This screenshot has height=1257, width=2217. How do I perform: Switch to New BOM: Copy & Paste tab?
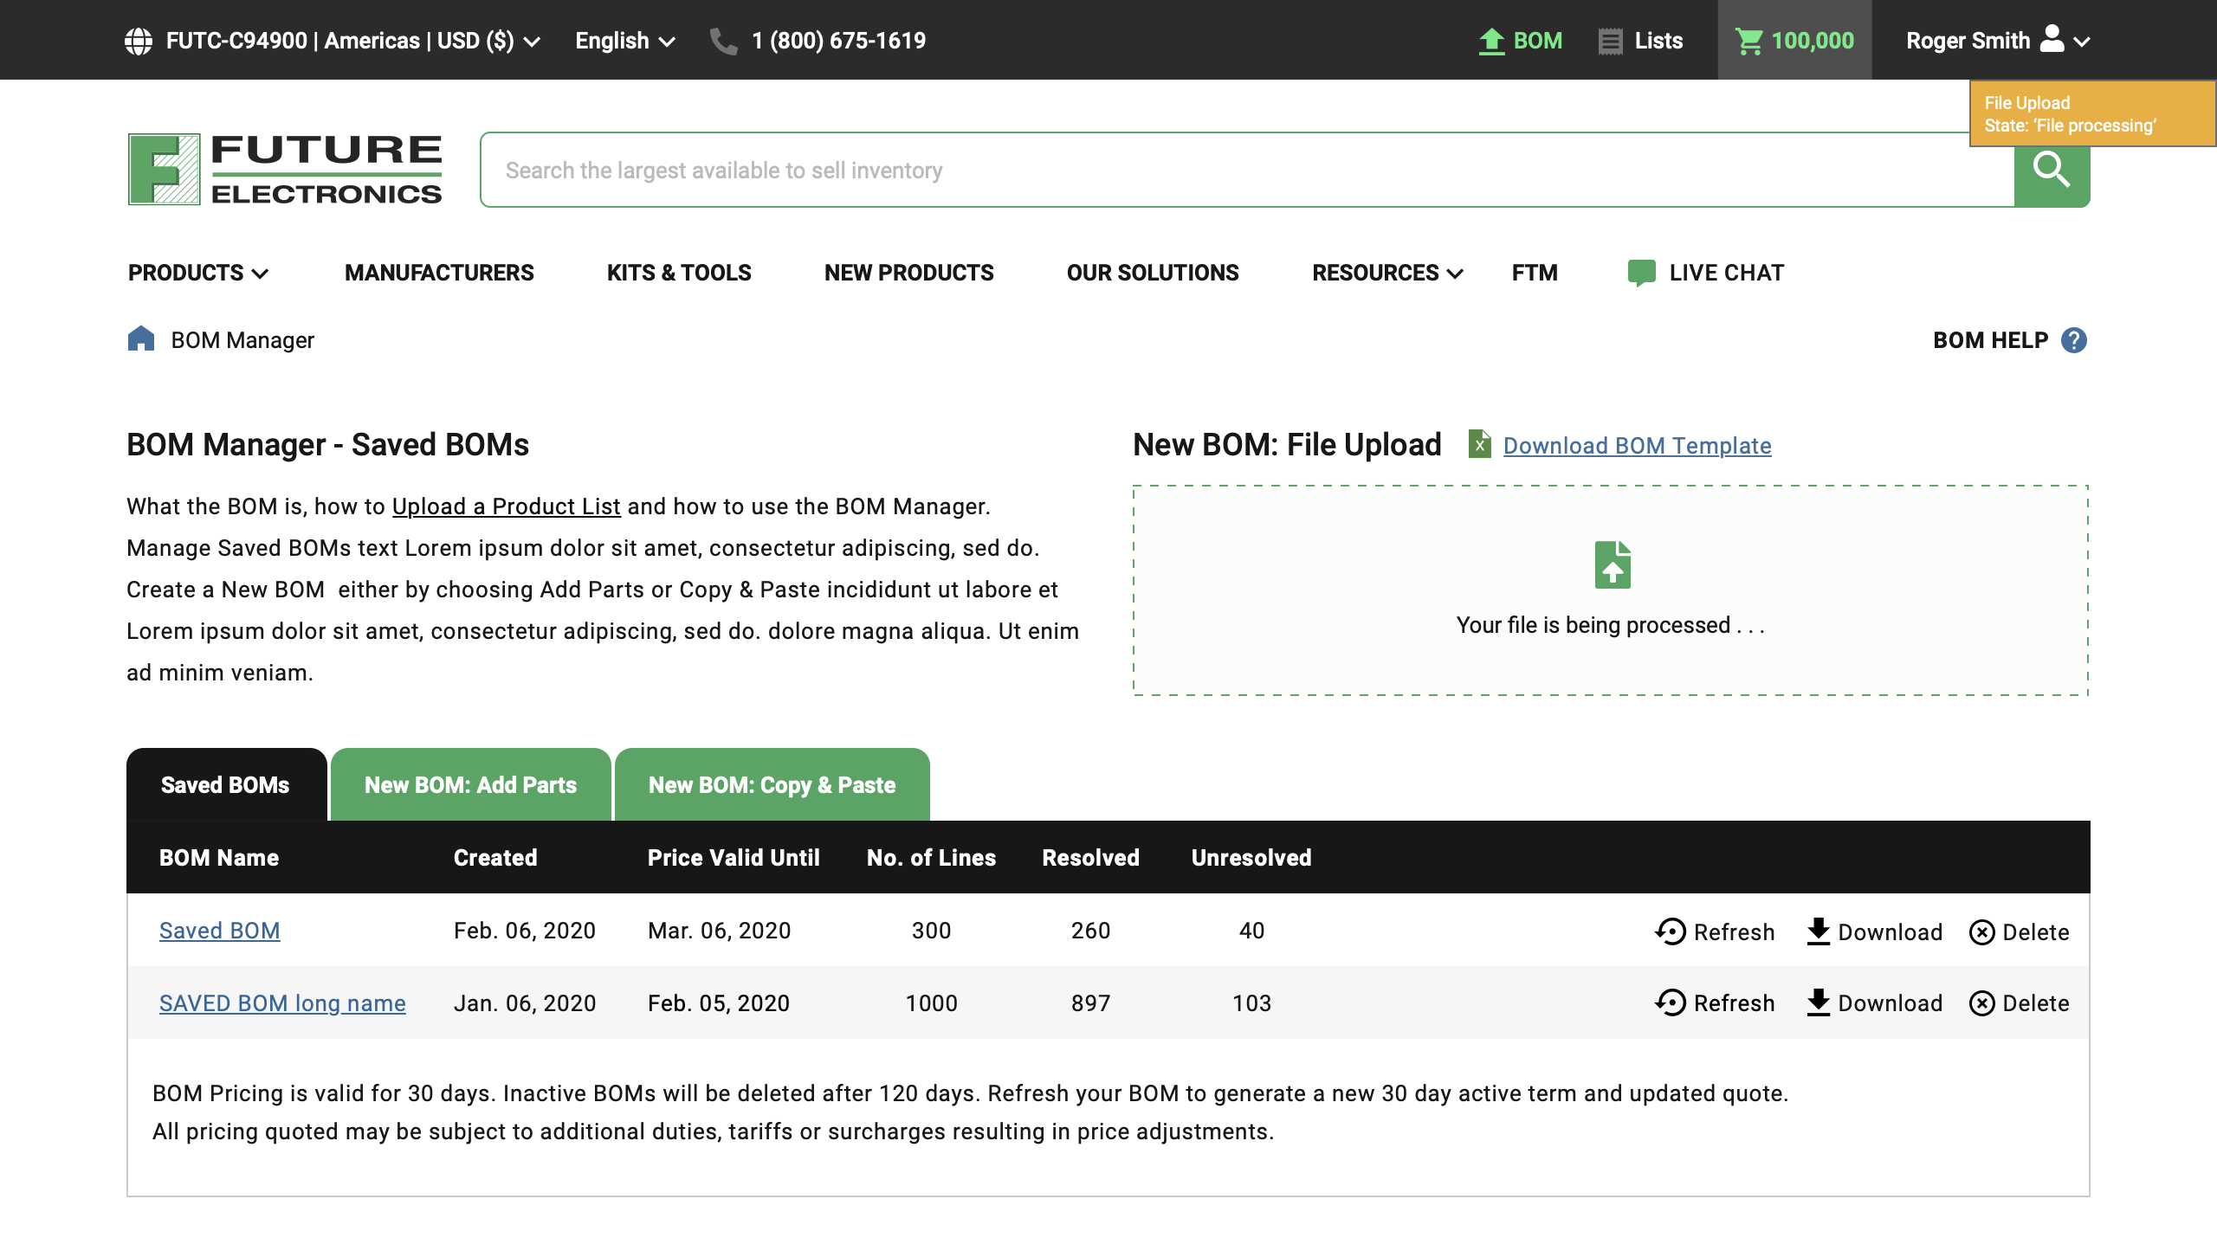coord(772,785)
